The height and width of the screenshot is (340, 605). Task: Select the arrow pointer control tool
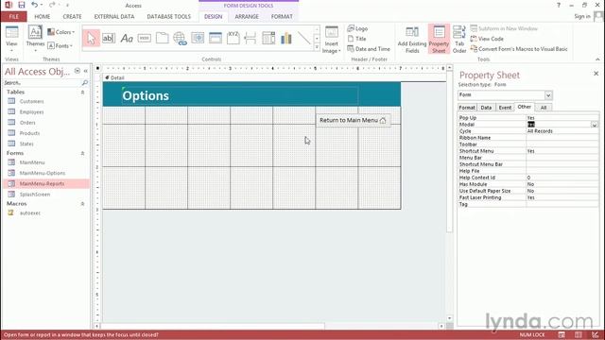(x=91, y=38)
